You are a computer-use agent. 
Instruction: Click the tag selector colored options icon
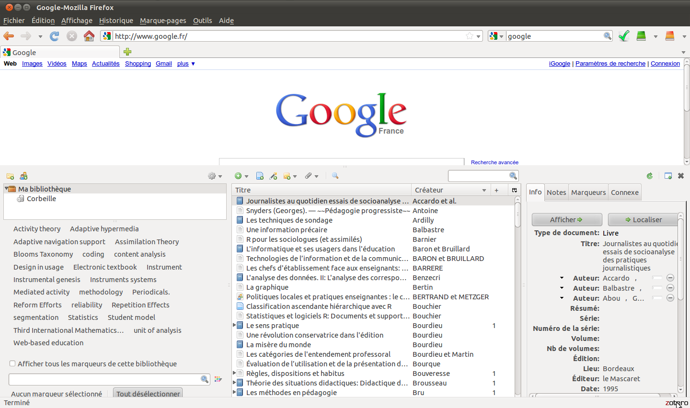click(x=218, y=379)
